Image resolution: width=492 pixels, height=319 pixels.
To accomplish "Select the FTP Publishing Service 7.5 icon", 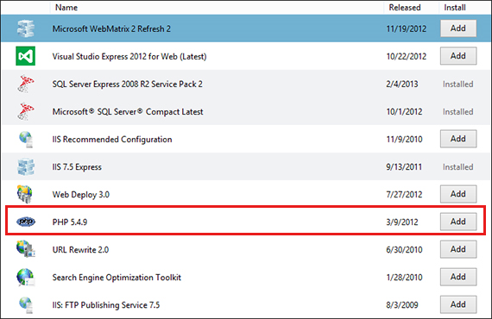I will point(25,305).
